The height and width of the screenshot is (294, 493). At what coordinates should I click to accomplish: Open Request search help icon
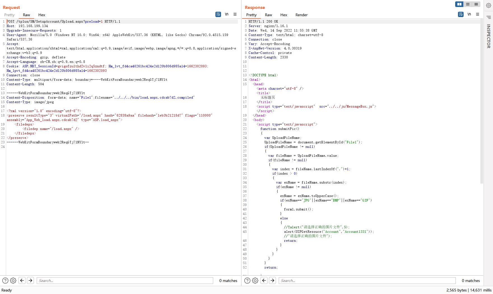click(5, 281)
